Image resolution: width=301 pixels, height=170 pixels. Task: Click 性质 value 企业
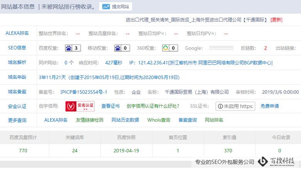(136, 92)
